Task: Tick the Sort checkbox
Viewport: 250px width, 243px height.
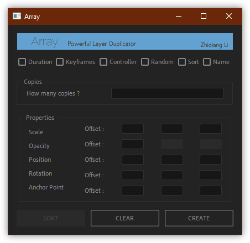Action: coord(182,62)
